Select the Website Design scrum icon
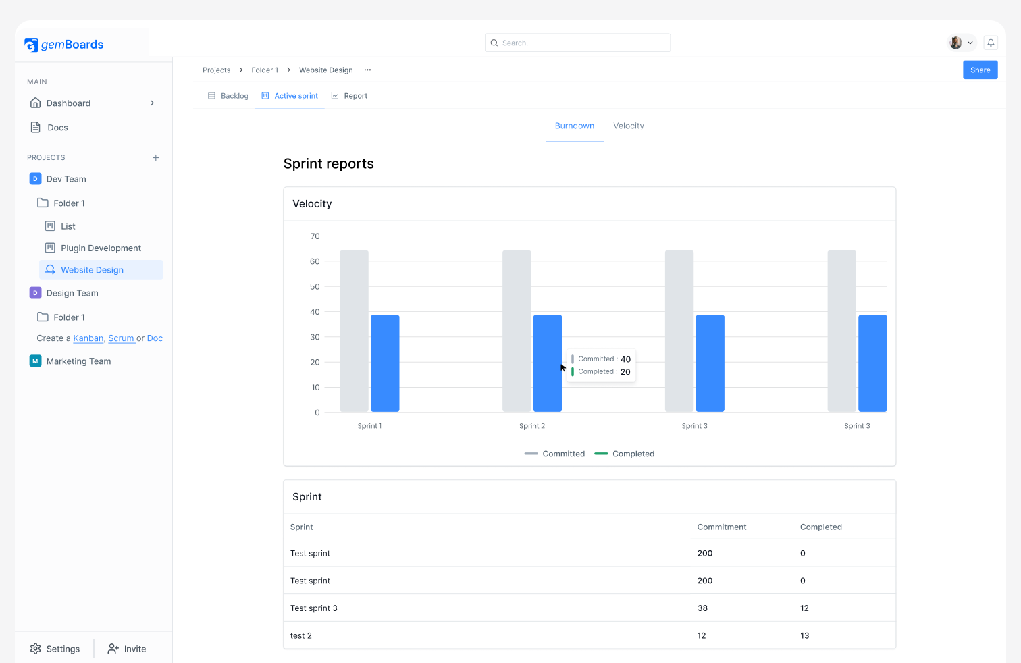 pyautogui.click(x=49, y=269)
